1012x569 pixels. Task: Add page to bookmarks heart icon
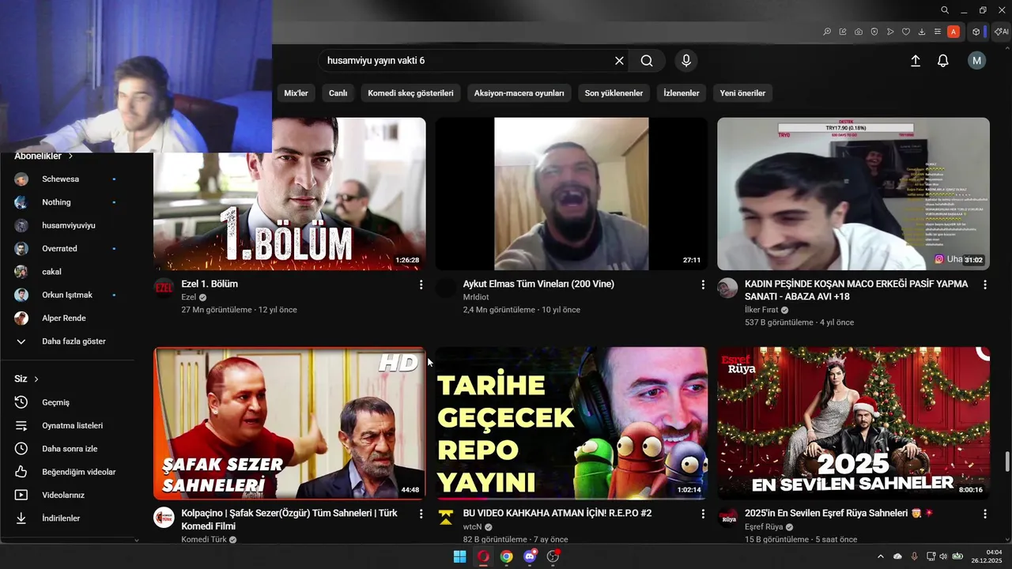(x=906, y=32)
